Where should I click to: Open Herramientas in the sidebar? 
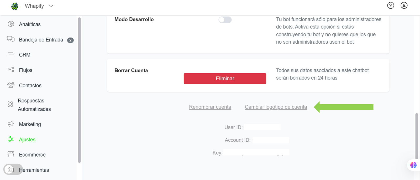point(34,170)
